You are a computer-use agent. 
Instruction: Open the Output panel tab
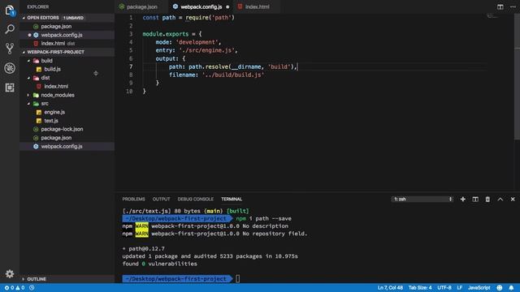point(161,199)
